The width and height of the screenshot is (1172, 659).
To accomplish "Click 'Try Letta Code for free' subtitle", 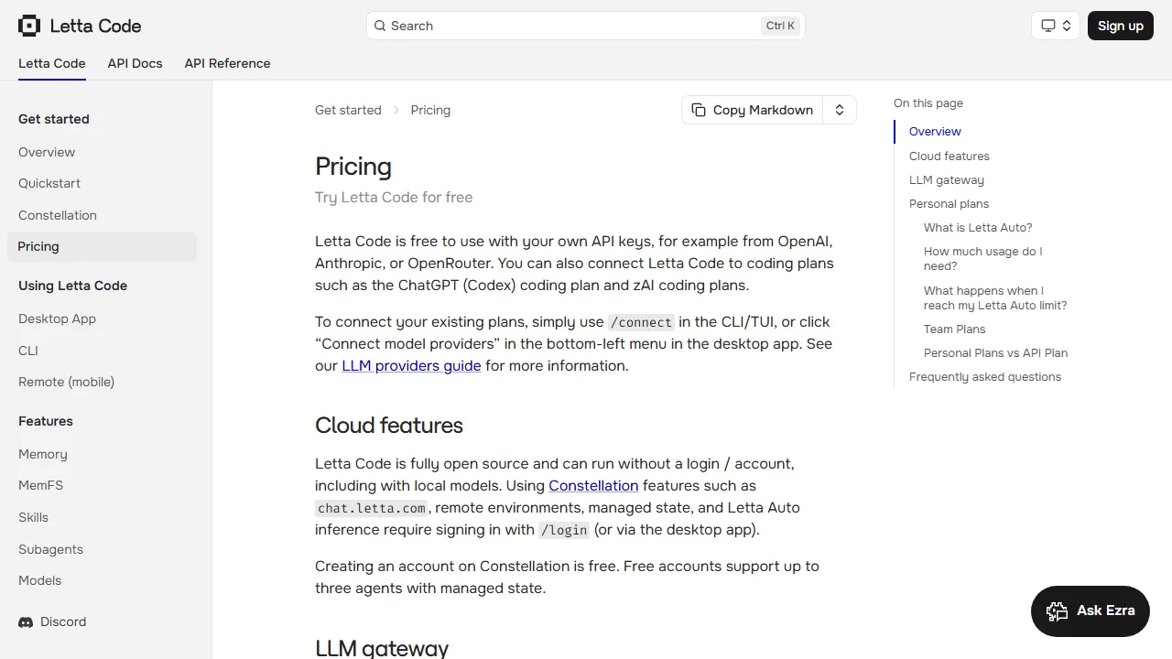I will [x=394, y=198].
